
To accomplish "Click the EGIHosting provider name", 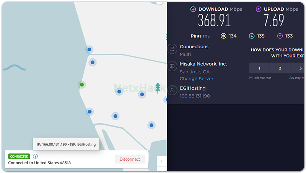I will point(193,88).
